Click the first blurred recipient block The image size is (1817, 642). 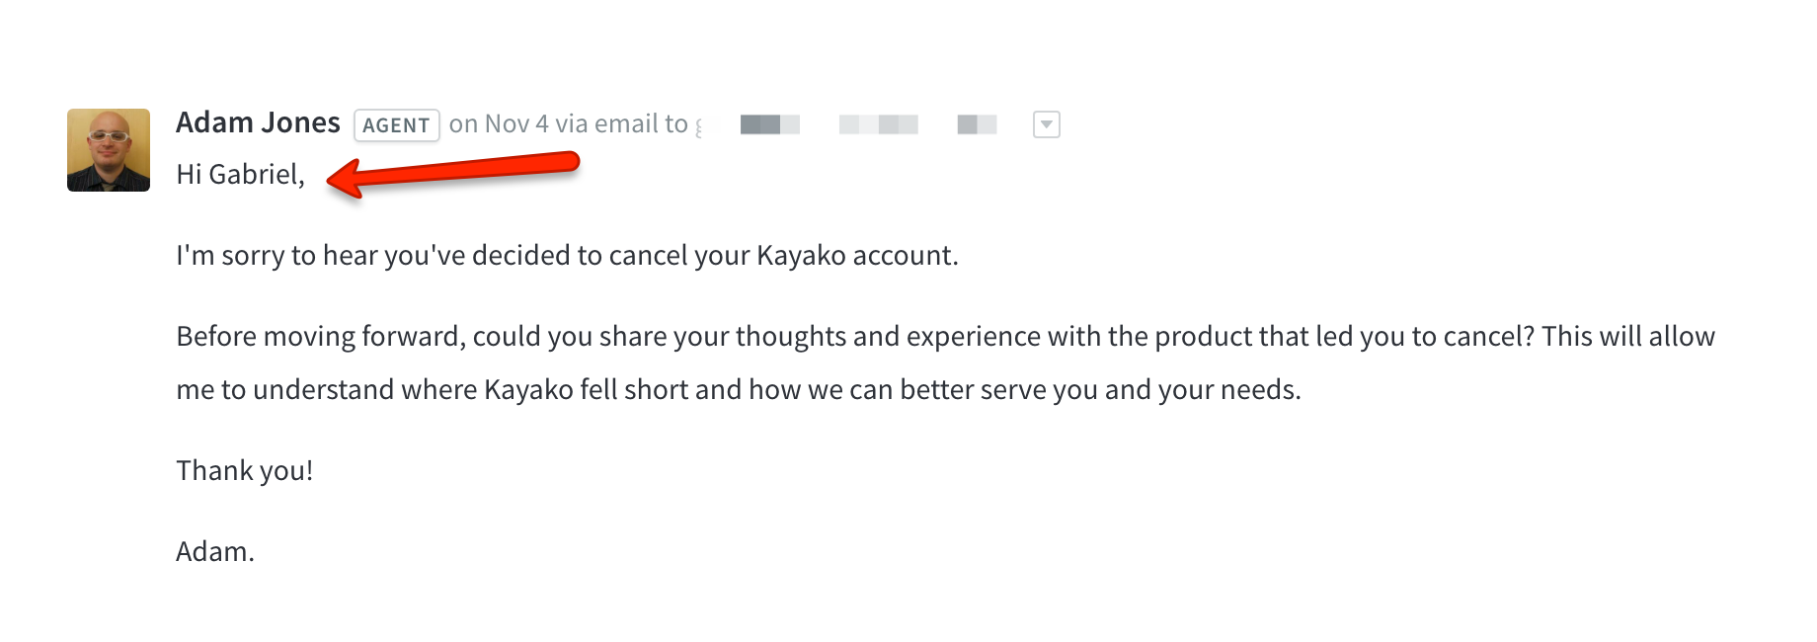pyautogui.click(x=770, y=124)
